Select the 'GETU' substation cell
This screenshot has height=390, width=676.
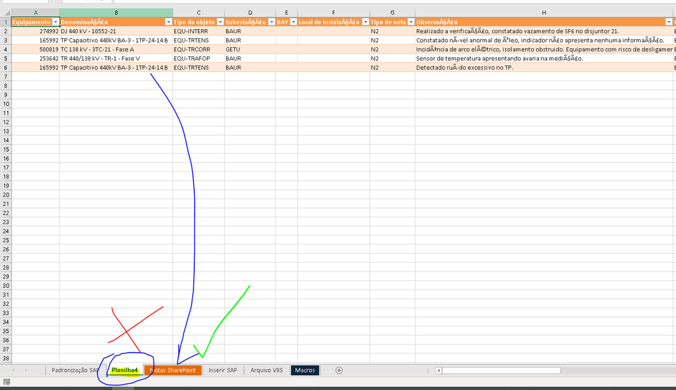click(250, 49)
